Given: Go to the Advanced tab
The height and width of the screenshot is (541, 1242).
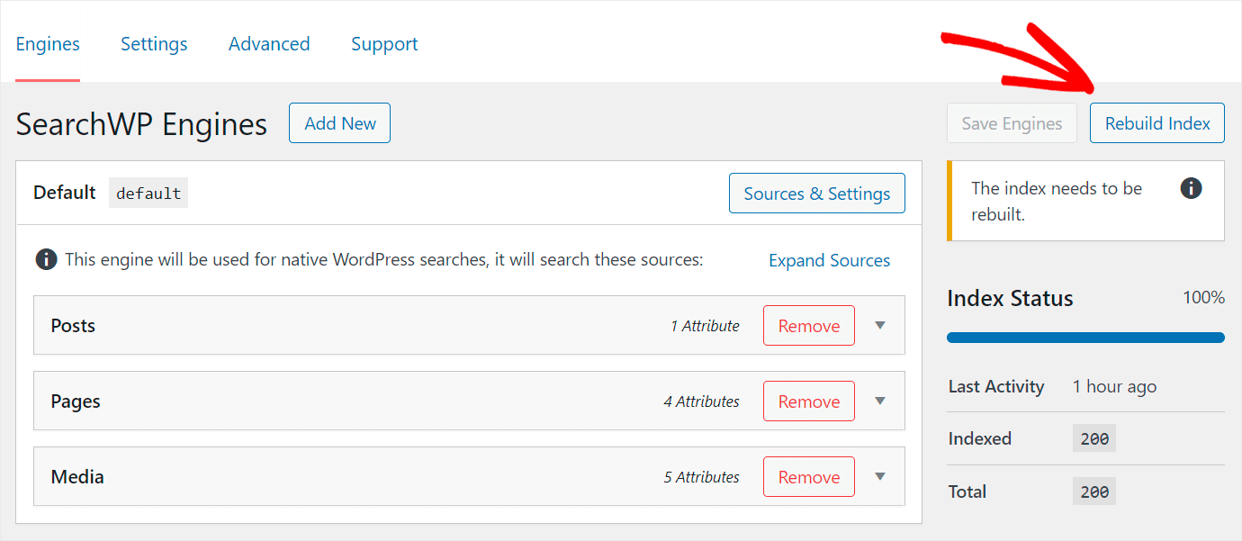Looking at the screenshot, I should pyautogui.click(x=269, y=44).
